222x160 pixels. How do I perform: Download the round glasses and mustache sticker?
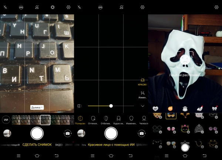pyautogui.click(x=157, y=129)
